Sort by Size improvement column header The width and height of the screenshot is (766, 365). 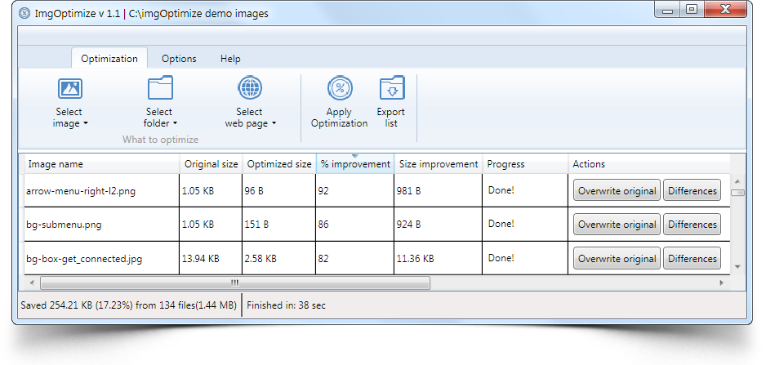[439, 164]
